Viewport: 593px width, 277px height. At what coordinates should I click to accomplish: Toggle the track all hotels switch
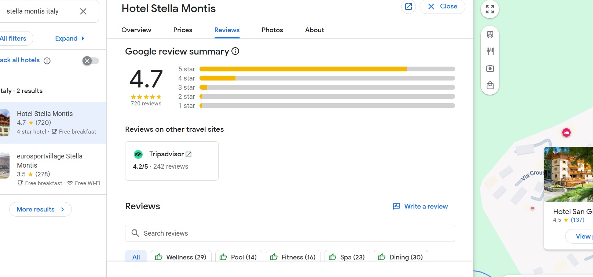click(91, 61)
